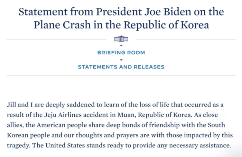Open the Briefing Room link
The width and height of the screenshot is (242, 157).
point(121,53)
